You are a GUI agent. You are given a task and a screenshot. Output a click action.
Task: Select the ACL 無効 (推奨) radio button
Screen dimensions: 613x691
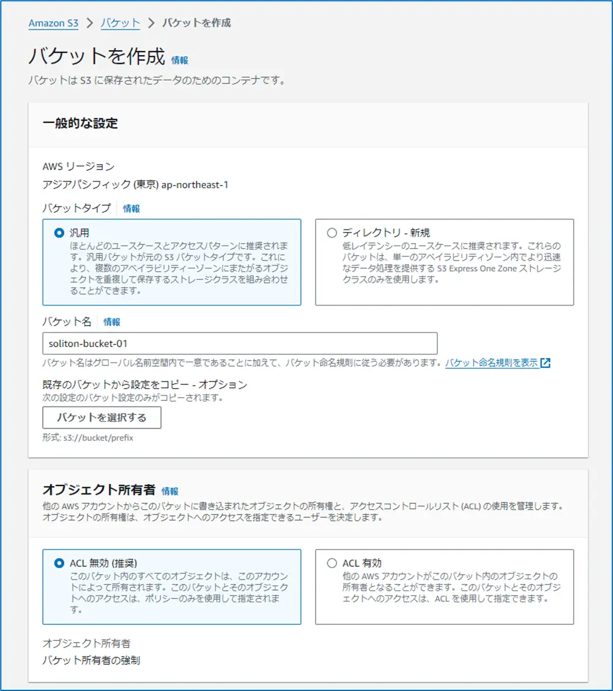(59, 563)
